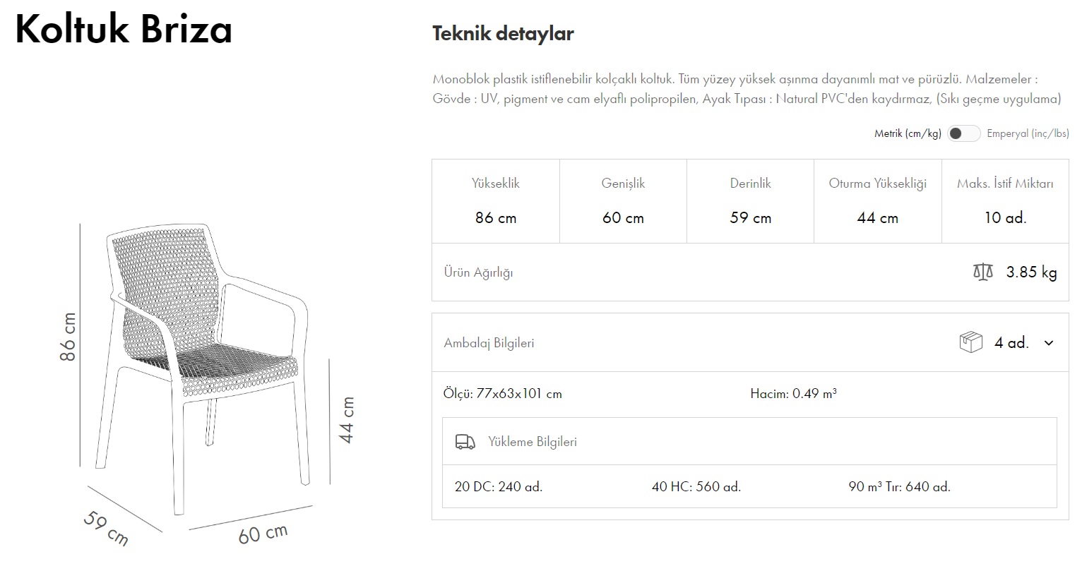Viewport: 1082px width, 583px height.
Task: Click the Ambalaj Bilgileri row label
Action: coord(489,343)
